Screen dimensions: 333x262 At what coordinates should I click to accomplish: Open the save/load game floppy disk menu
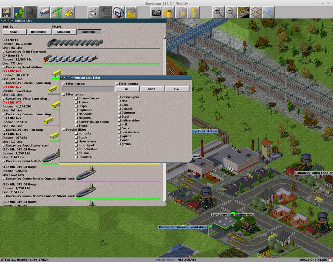click(x=6, y=13)
